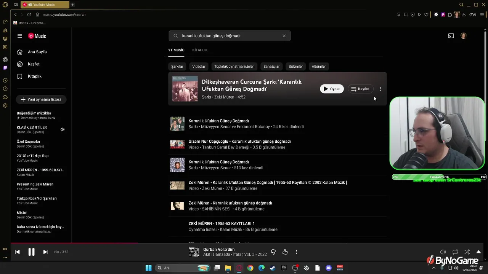Save top result with Kaydet
Screen dimensions: 488x274
tap(360, 89)
